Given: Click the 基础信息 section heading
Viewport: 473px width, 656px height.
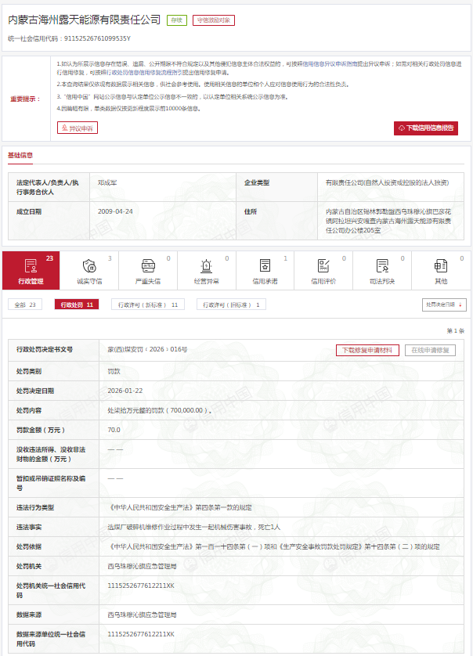Looking at the screenshot, I should [x=20, y=155].
